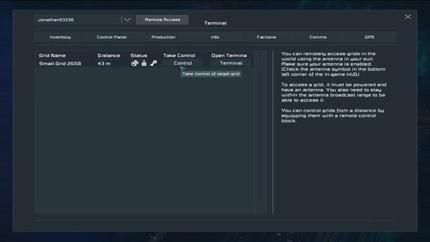Click the remote control status icon
The width and height of the screenshot is (430, 242).
tap(144, 64)
